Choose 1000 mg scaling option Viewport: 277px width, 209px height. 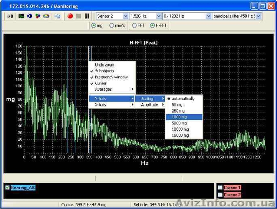click(x=179, y=117)
